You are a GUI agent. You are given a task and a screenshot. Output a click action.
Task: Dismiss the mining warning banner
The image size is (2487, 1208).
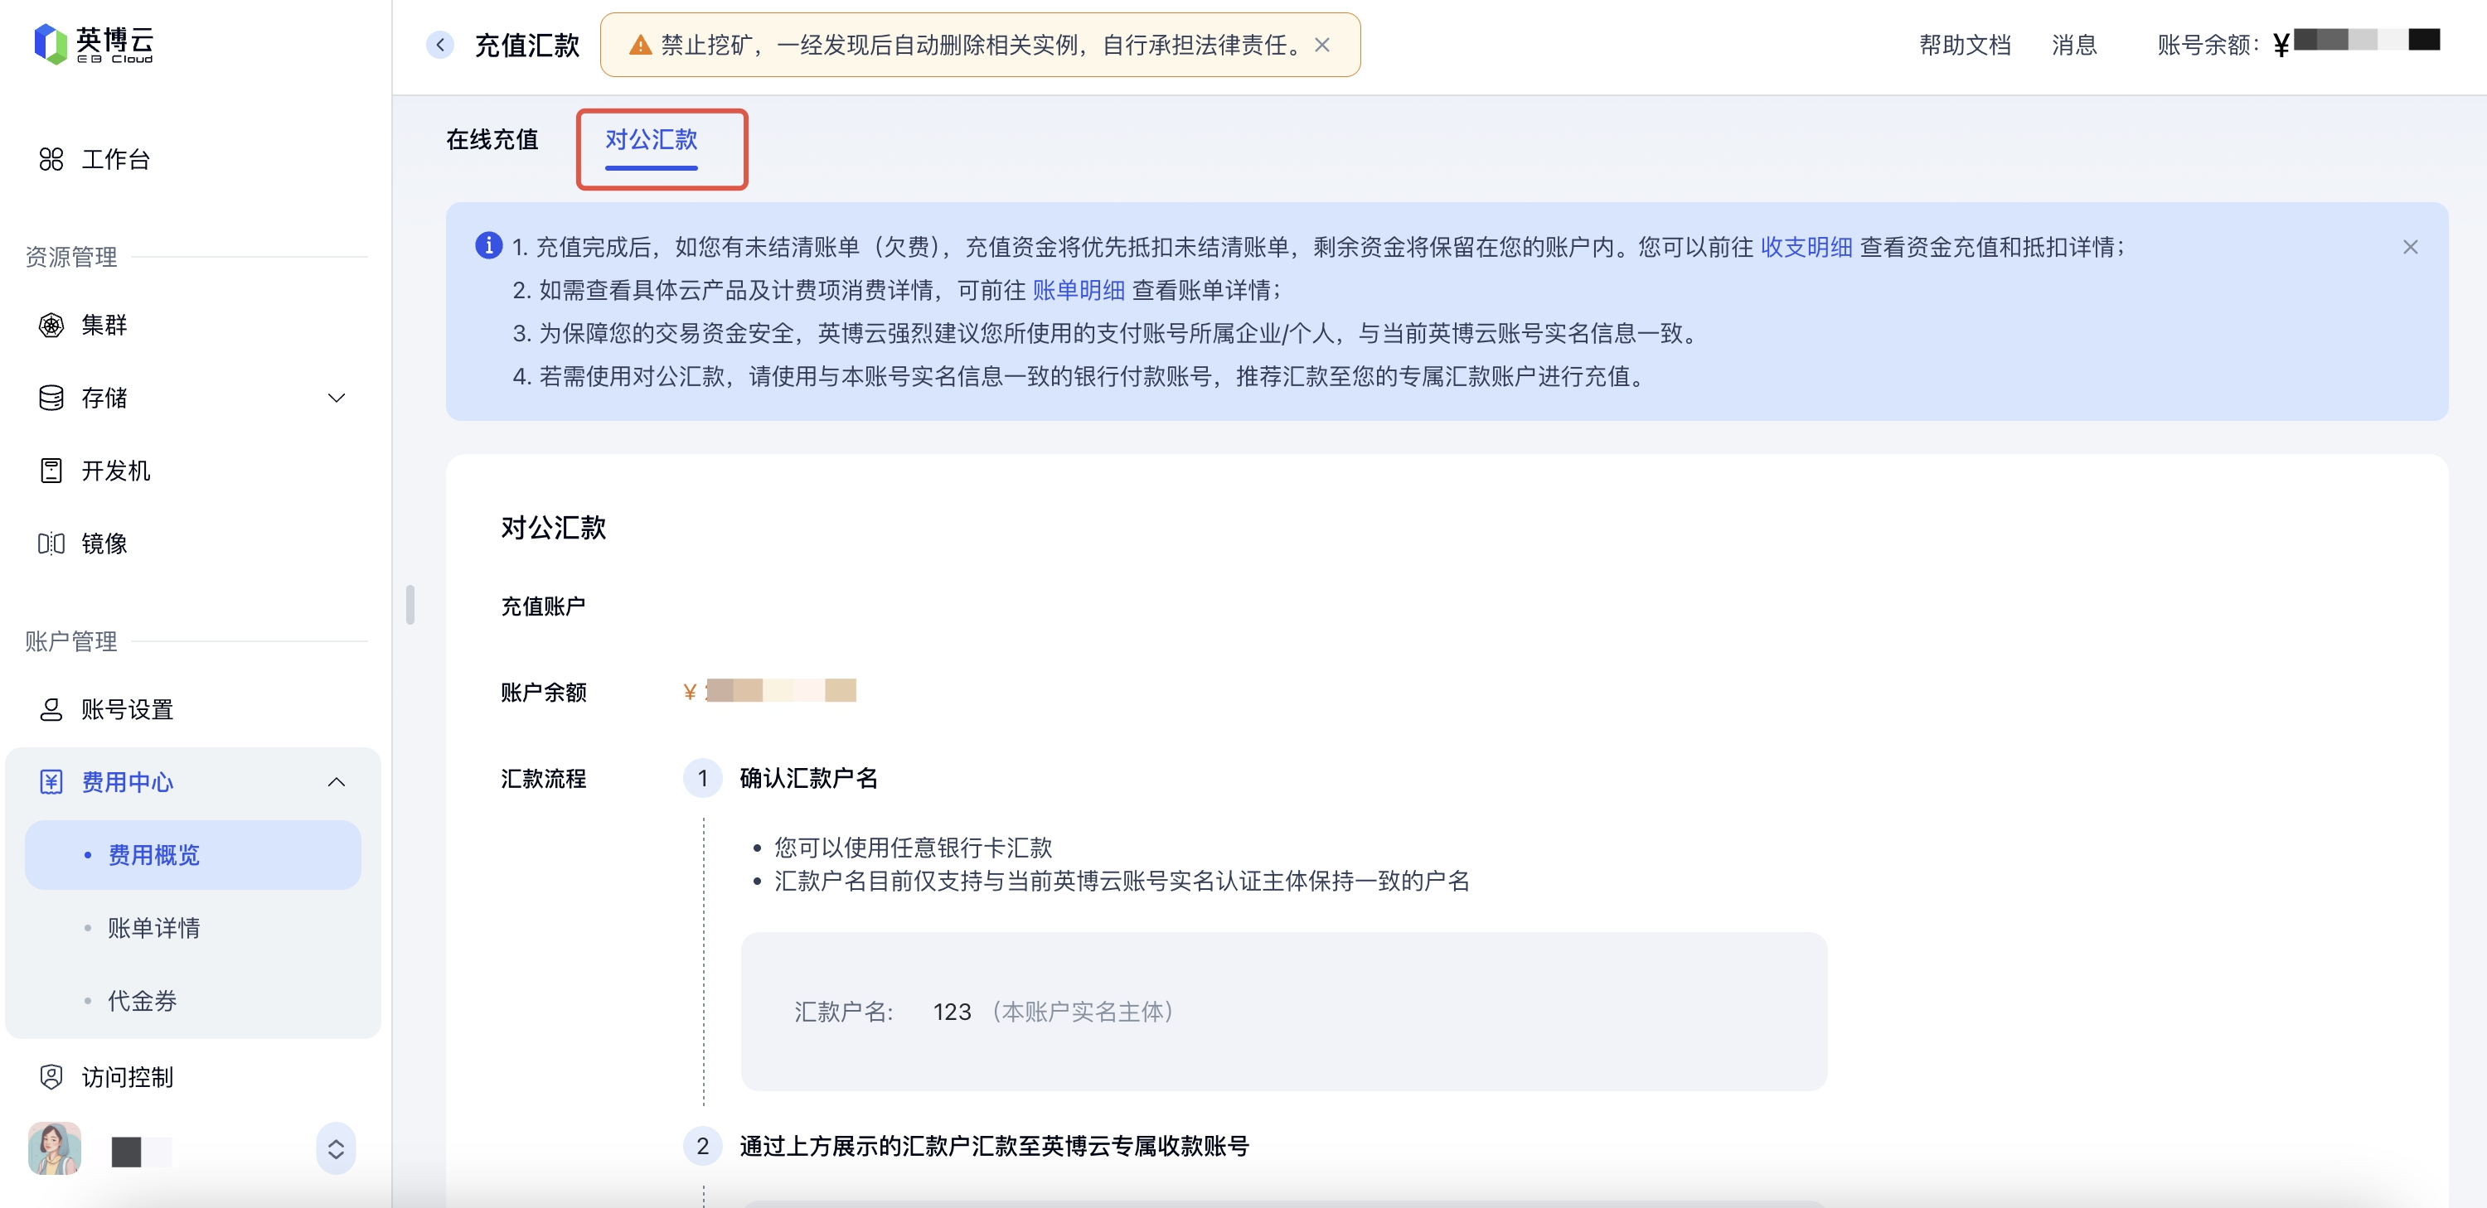pos(1322,45)
